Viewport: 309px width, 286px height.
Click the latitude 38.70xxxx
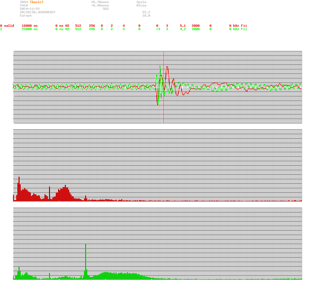100,2
